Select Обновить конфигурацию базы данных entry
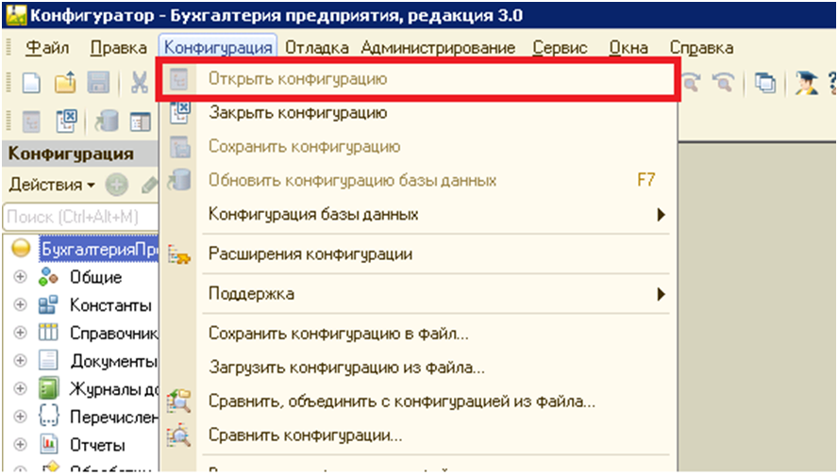838x475 pixels. pos(418,180)
